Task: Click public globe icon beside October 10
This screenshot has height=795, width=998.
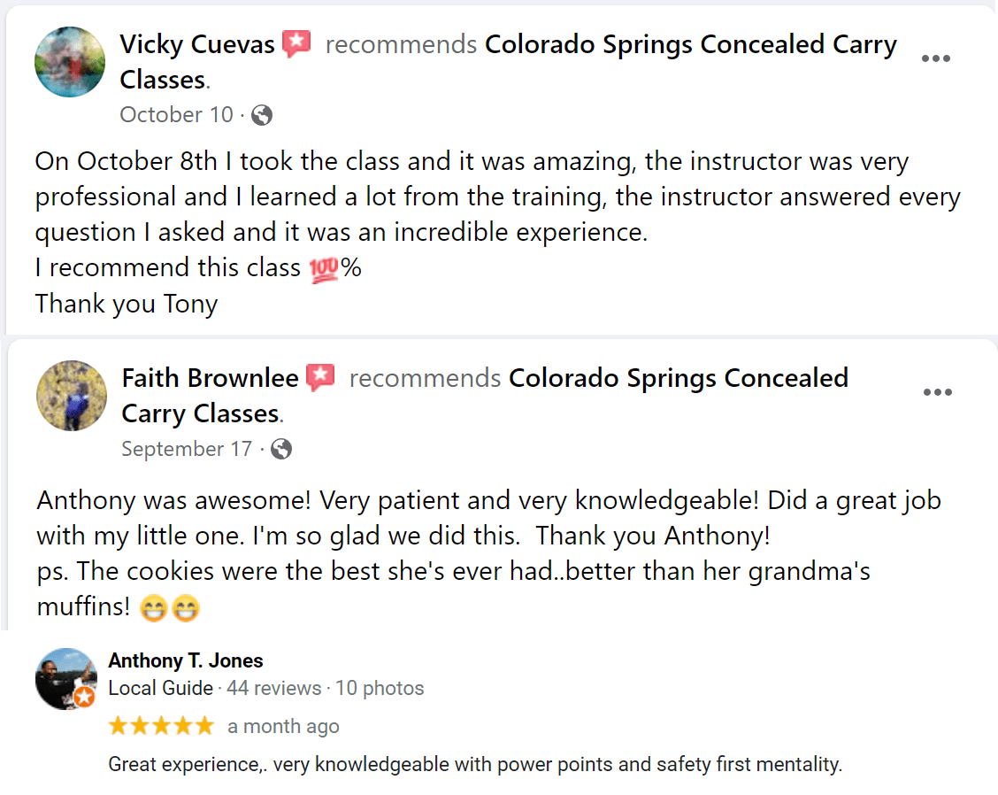Action: [262, 115]
